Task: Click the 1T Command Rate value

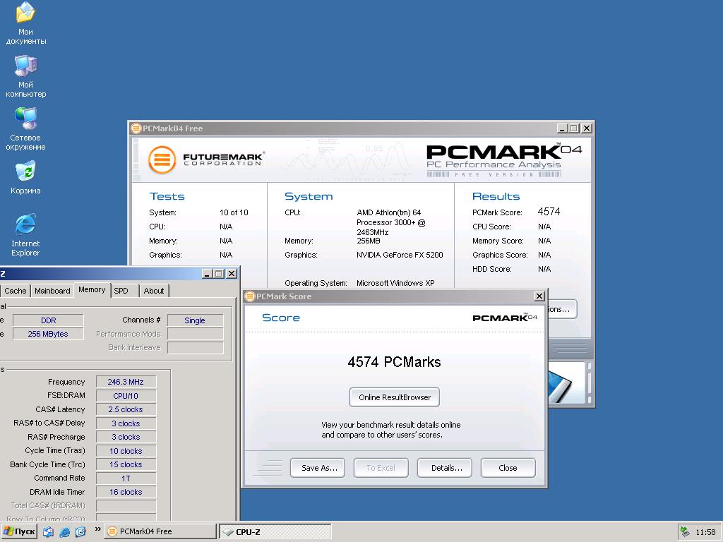Action: [x=126, y=478]
